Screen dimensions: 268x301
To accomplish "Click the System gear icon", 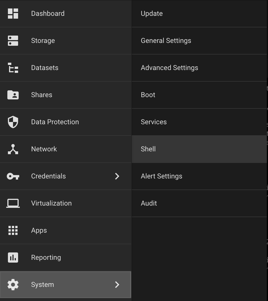I will coord(13,285).
